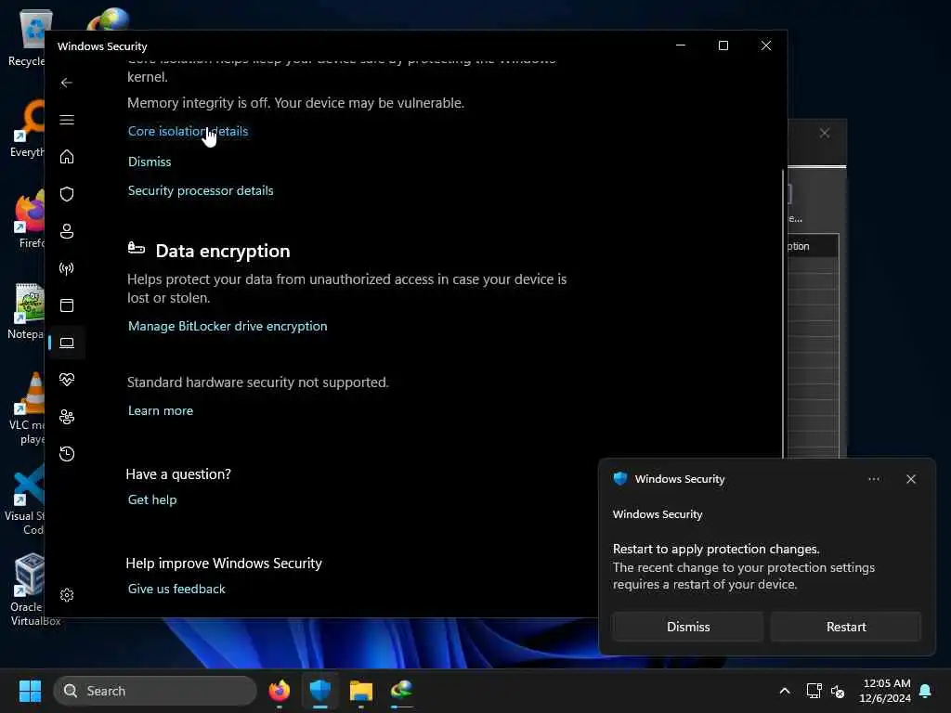Open Family options icon
This screenshot has width=951, height=713.
[x=67, y=417]
